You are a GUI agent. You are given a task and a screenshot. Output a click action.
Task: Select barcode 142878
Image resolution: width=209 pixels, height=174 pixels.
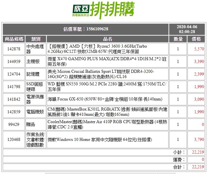click(14, 49)
